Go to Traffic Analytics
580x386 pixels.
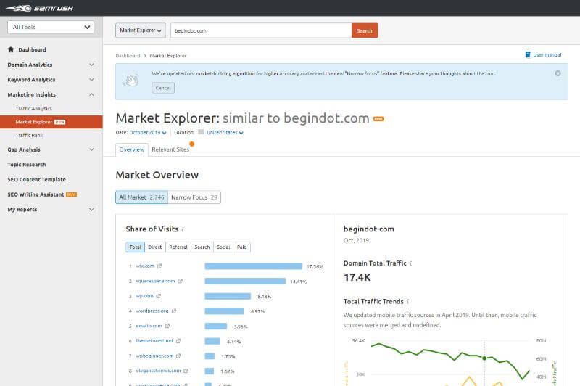click(33, 108)
